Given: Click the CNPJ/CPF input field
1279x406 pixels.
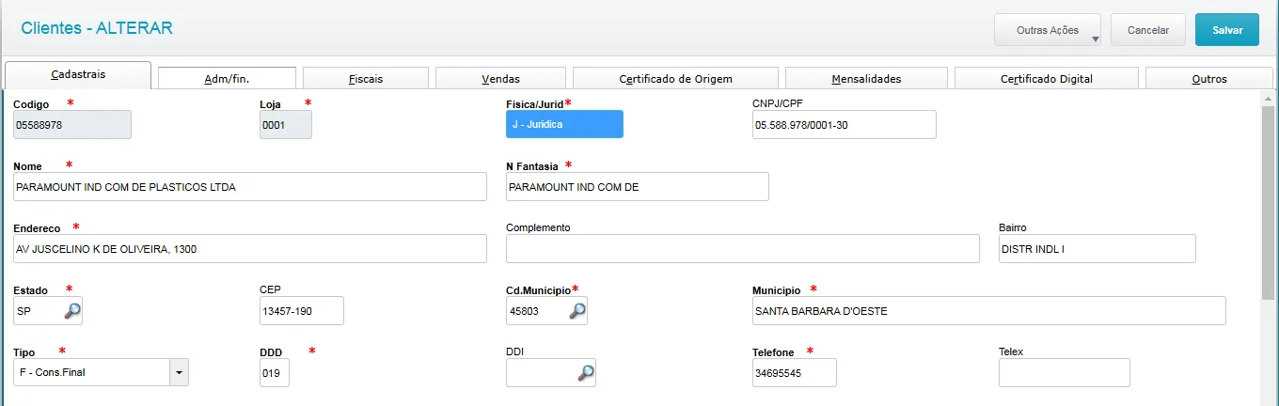Looking at the screenshot, I should pos(844,124).
